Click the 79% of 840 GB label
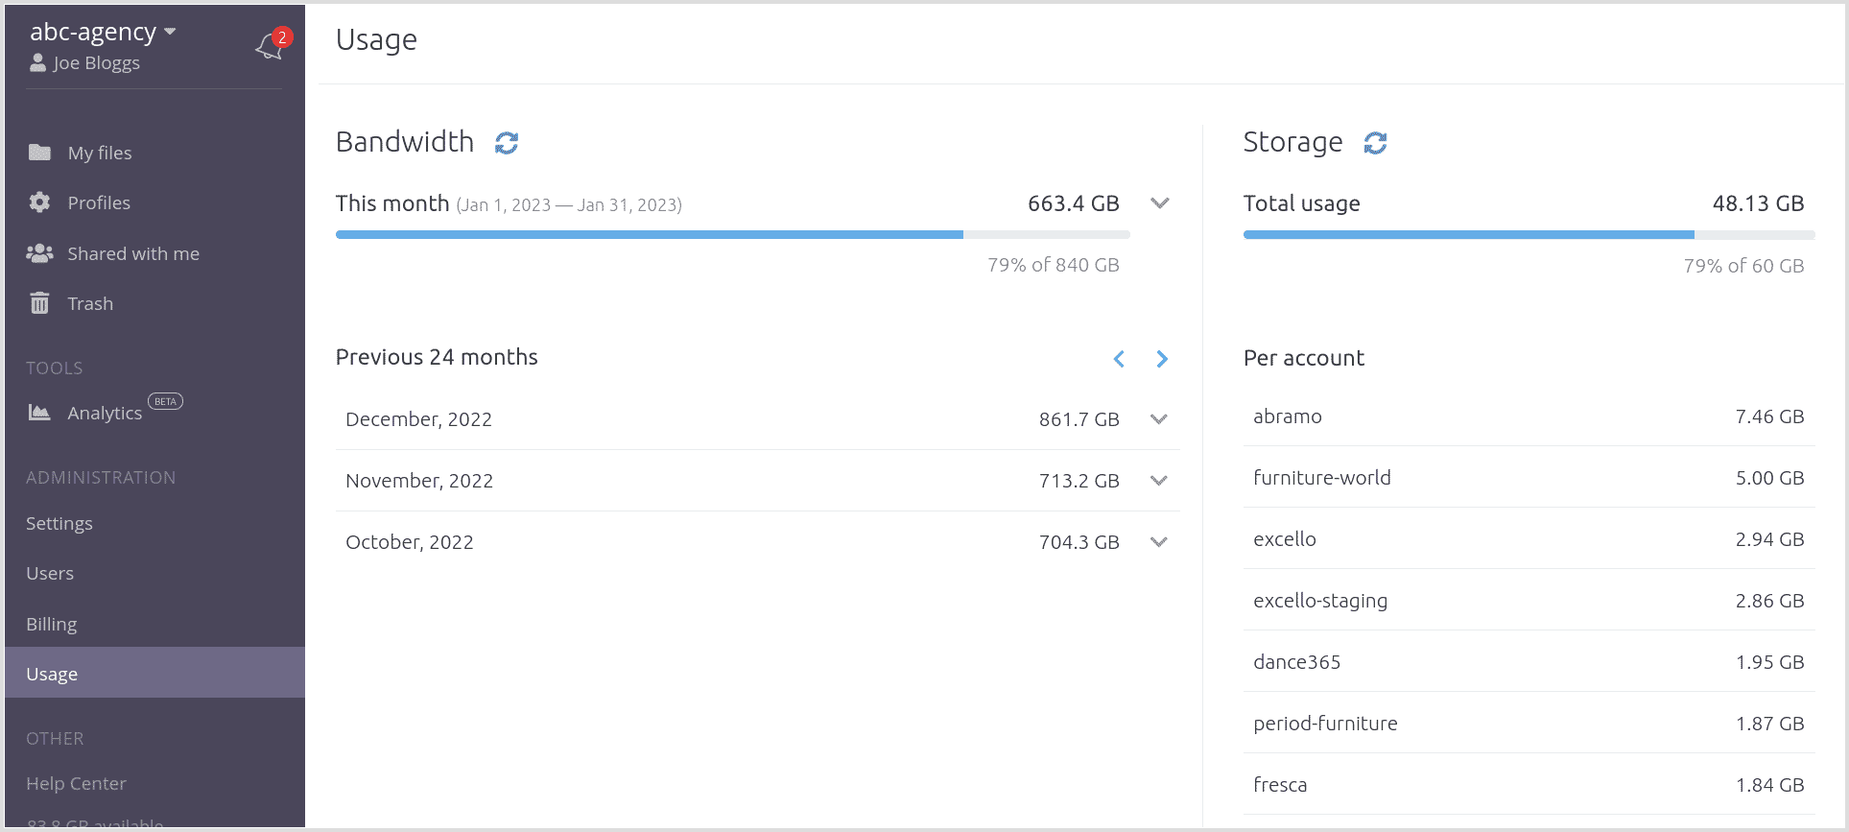Viewport: 1849px width, 832px height. coord(1054,265)
